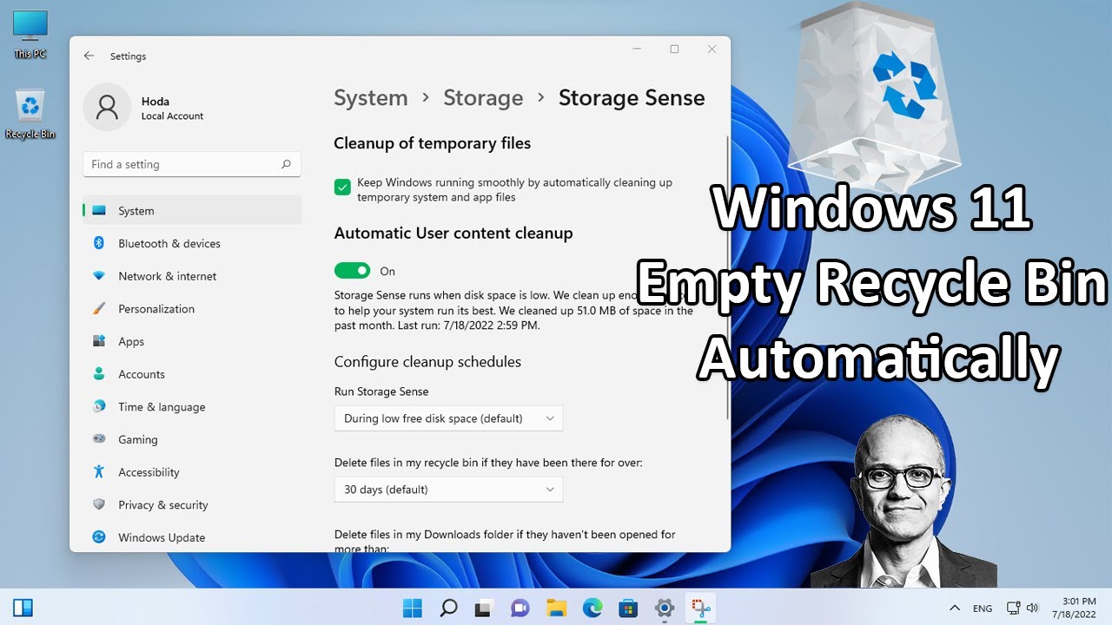The width and height of the screenshot is (1112, 625).
Task: Select Network & internet in sidebar
Action: (x=192, y=276)
